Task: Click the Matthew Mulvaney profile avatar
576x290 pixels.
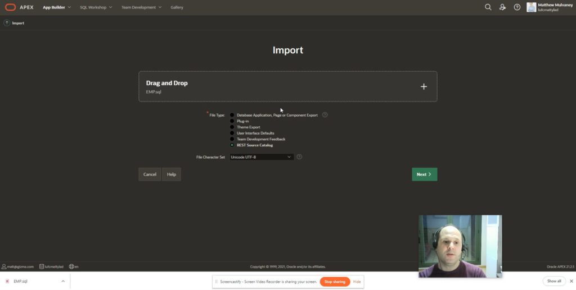Action: [531, 7]
